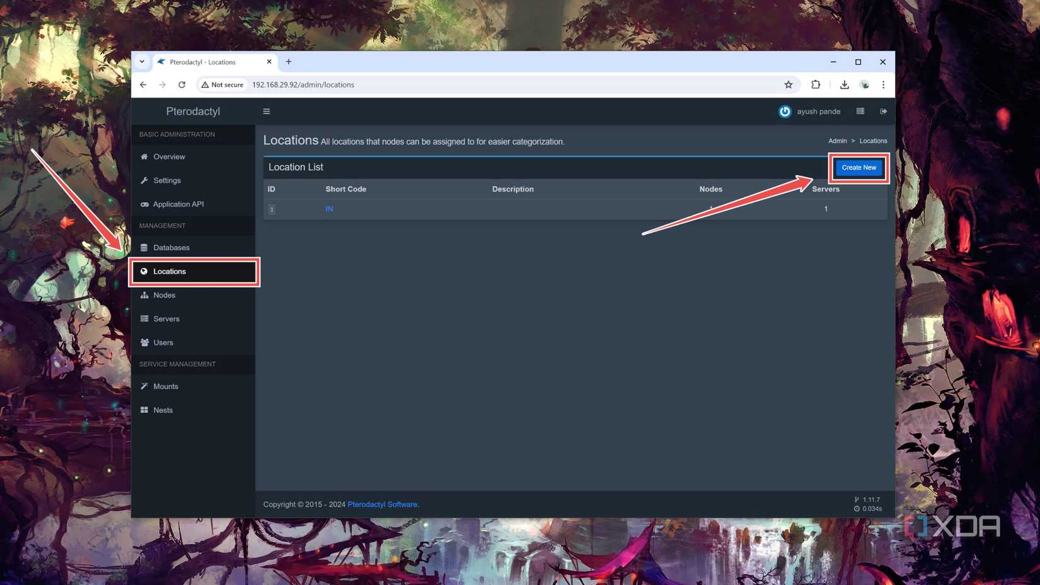This screenshot has width=1040, height=585.
Task: Select the Pterodactyl - Locations tab
Action: pyautogui.click(x=214, y=62)
